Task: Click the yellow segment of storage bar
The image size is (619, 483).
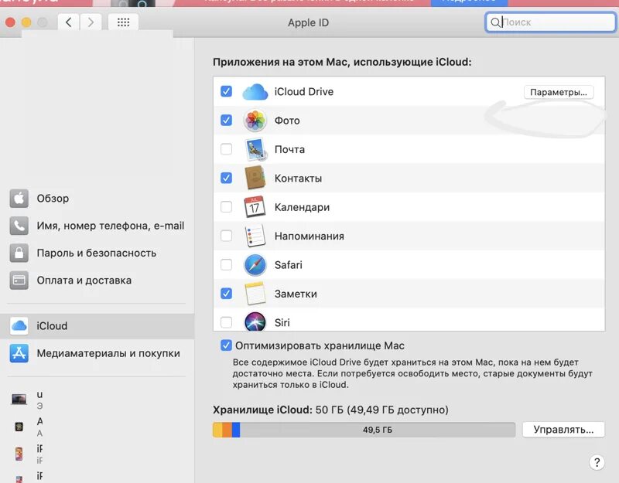Action: click(x=217, y=430)
